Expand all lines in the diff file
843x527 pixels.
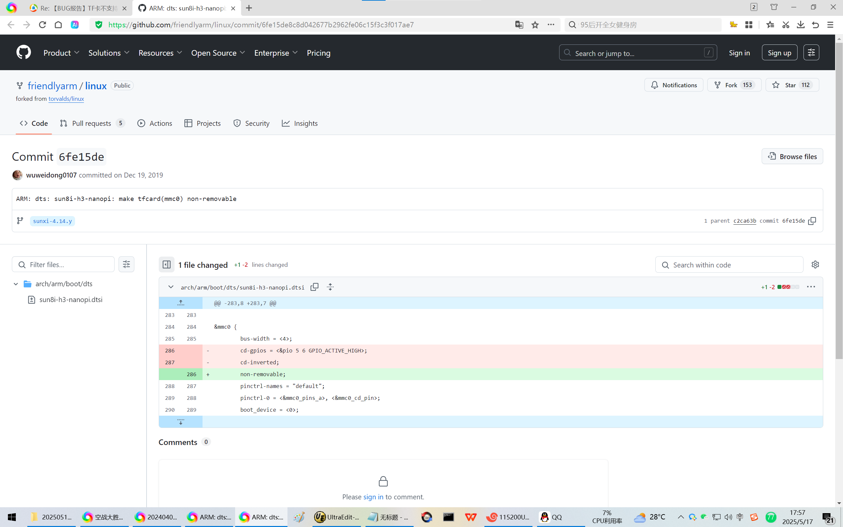(x=330, y=287)
